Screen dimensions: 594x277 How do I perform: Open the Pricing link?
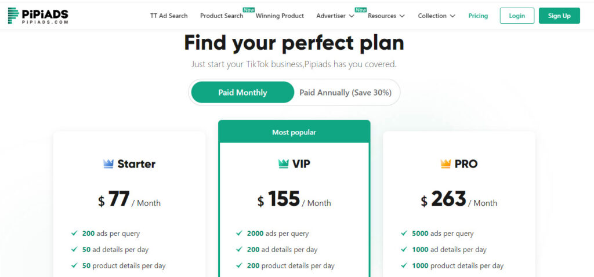click(478, 16)
